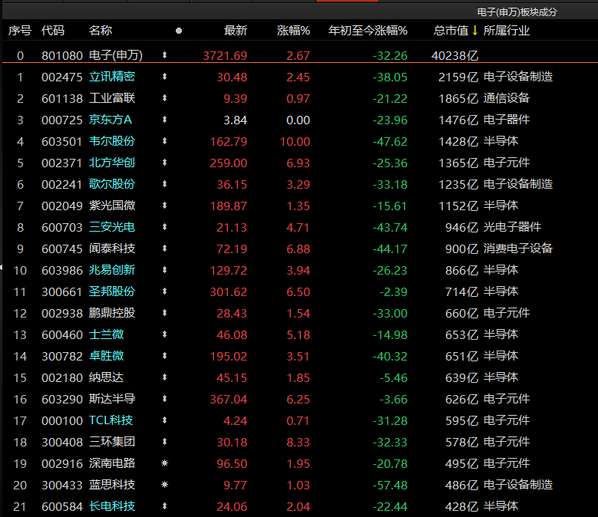
Task: Click the price 162.79 for 韦尔股份
Action: (229, 141)
